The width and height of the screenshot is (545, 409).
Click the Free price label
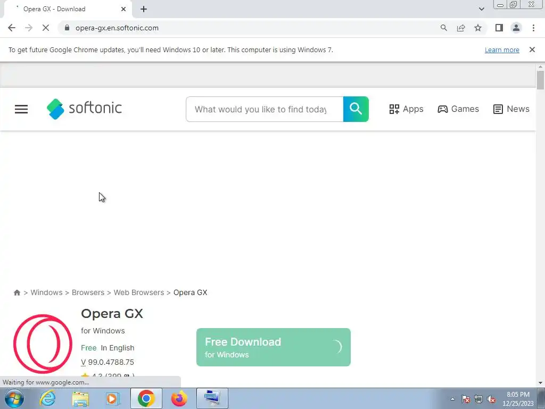89,348
